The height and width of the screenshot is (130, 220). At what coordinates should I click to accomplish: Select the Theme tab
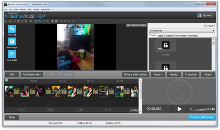(153, 35)
